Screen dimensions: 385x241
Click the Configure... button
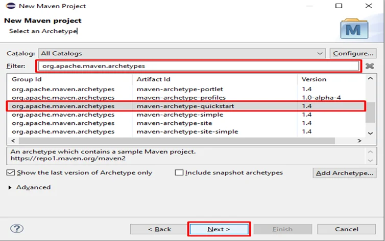pos(353,53)
